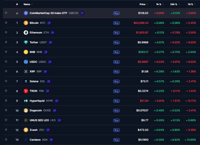The height and width of the screenshot is (145, 200).
Task: Sort table by 7d % column
Action: tap(191, 4)
